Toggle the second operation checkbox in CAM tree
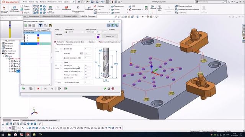Viewport: 245px width, 137px height. click(12, 64)
